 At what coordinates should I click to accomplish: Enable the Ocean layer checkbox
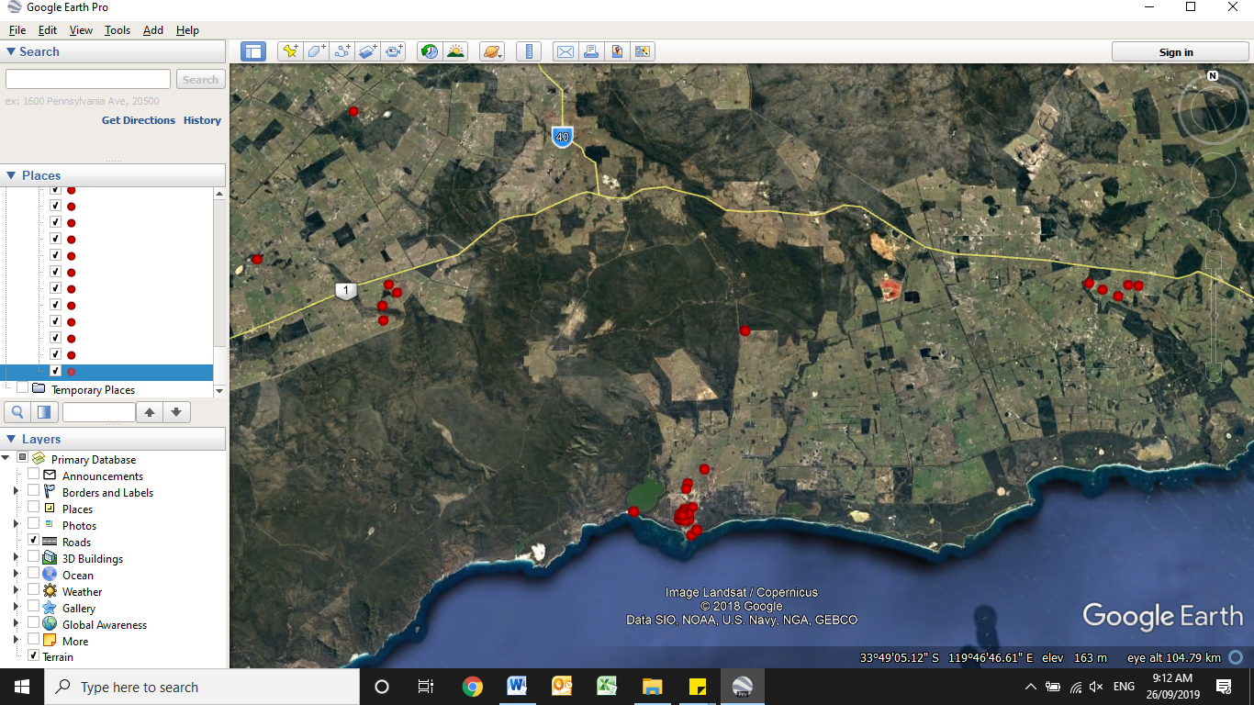pos(34,574)
